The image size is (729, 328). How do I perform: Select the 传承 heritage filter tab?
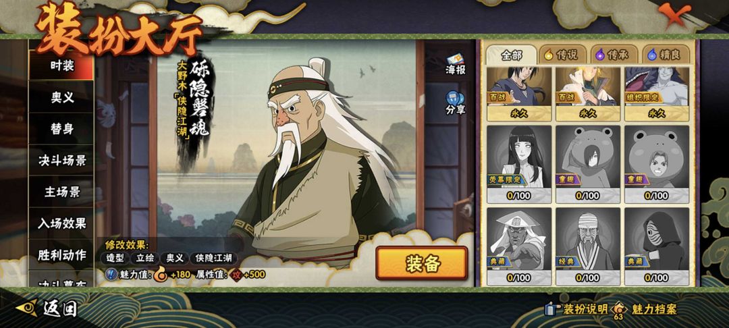[613, 55]
